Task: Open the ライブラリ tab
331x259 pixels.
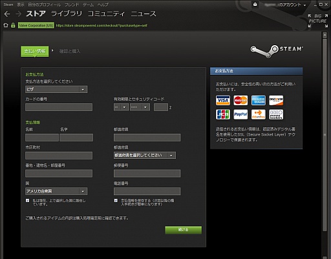Action: [67, 14]
